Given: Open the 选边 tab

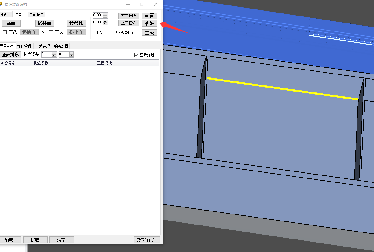Looking at the screenshot, I should pos(4,14).
